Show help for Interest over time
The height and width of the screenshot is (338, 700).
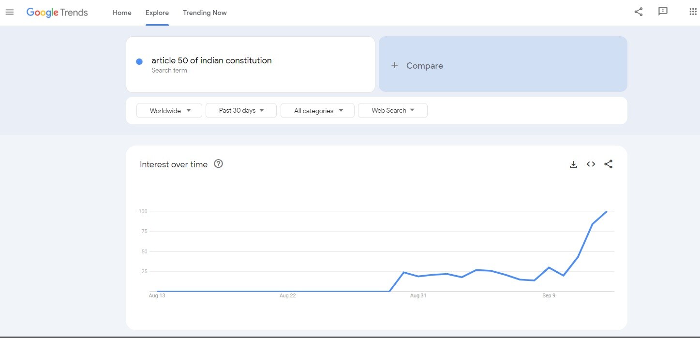pyautogui.click(x=218, y=164)
